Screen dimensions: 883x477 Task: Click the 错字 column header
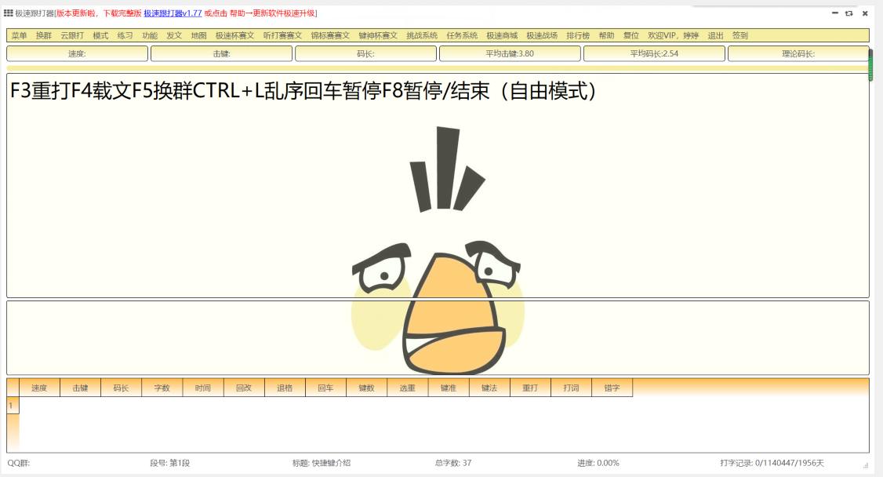point(612,388)
